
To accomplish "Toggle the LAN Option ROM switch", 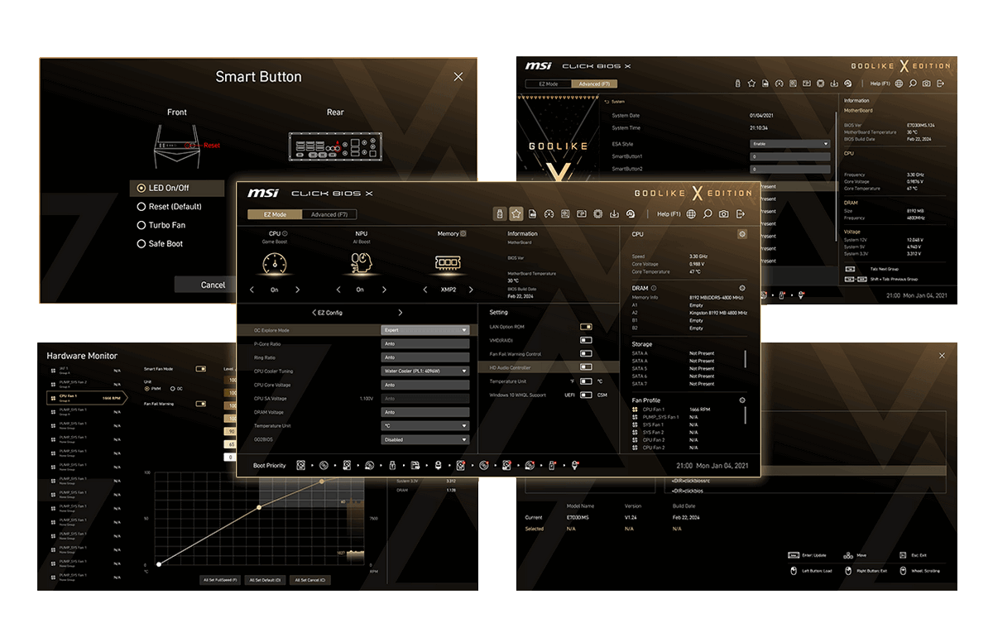I will [x=586, y=327].
